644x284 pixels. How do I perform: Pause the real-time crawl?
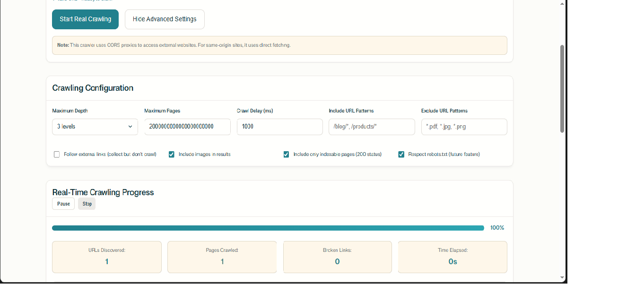pos(63,204)
